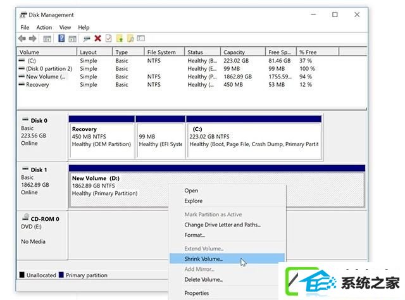
Task: Click the yellow folder with green arrow icon
Action: [x=120, y=39]
